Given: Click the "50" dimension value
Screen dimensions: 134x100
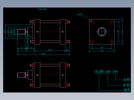Looking at the screenshot, I should point(21,48).
